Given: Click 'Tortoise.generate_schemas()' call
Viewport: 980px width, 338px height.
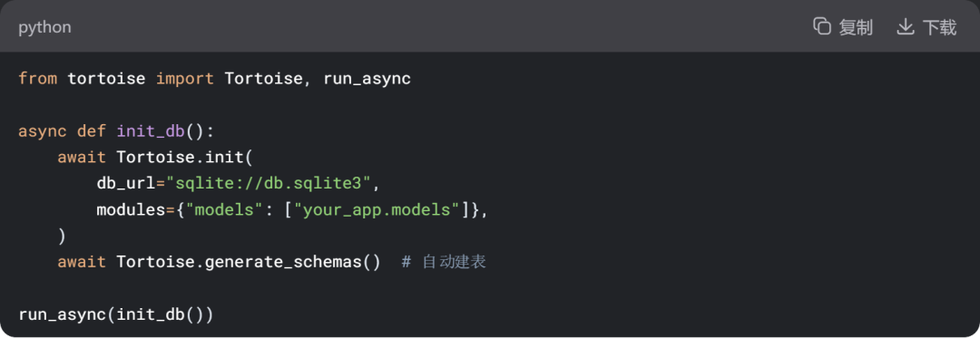Looking at the screenshot, I should (x=248, y=262).
